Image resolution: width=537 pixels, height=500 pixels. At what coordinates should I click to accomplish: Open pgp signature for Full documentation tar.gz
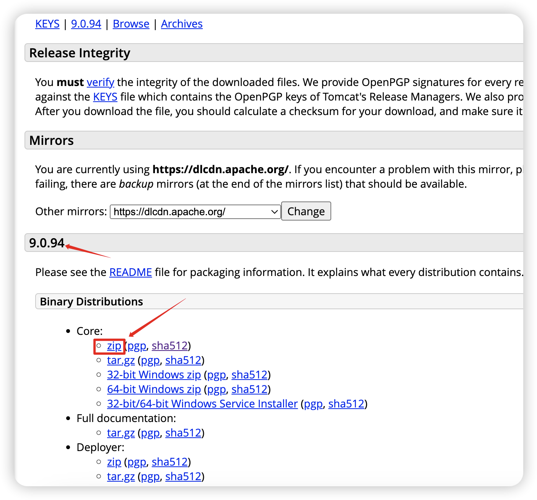coord(150,433)
